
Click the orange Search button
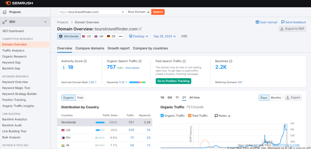[x=158, y=12]
